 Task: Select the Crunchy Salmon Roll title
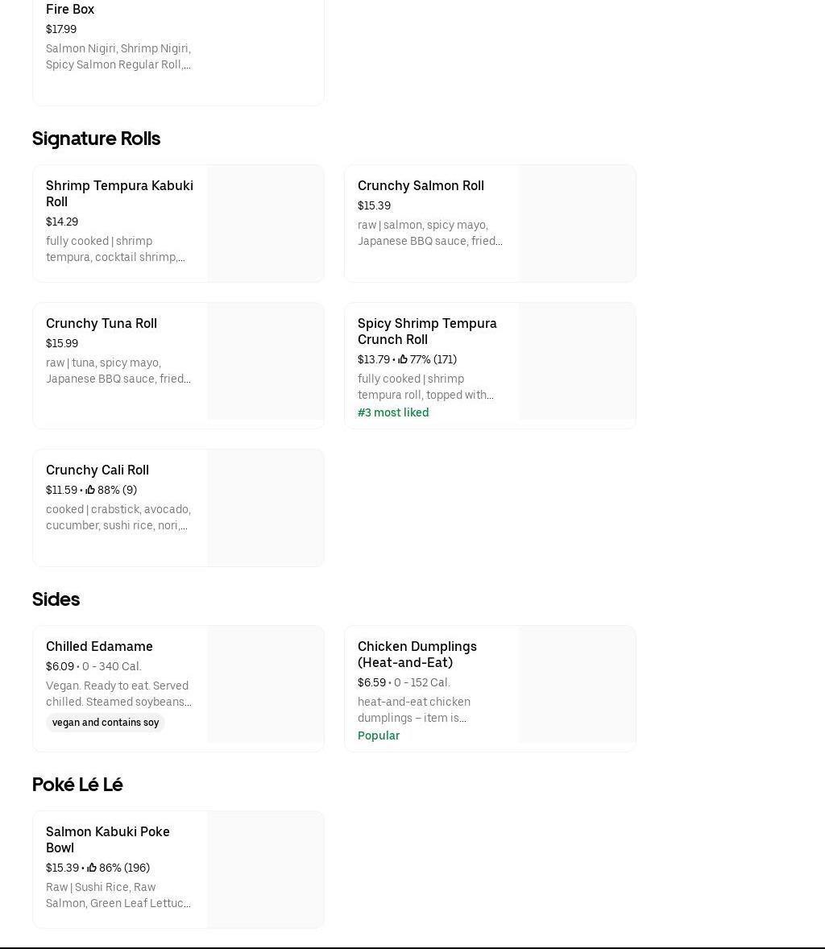coord(421,185)
